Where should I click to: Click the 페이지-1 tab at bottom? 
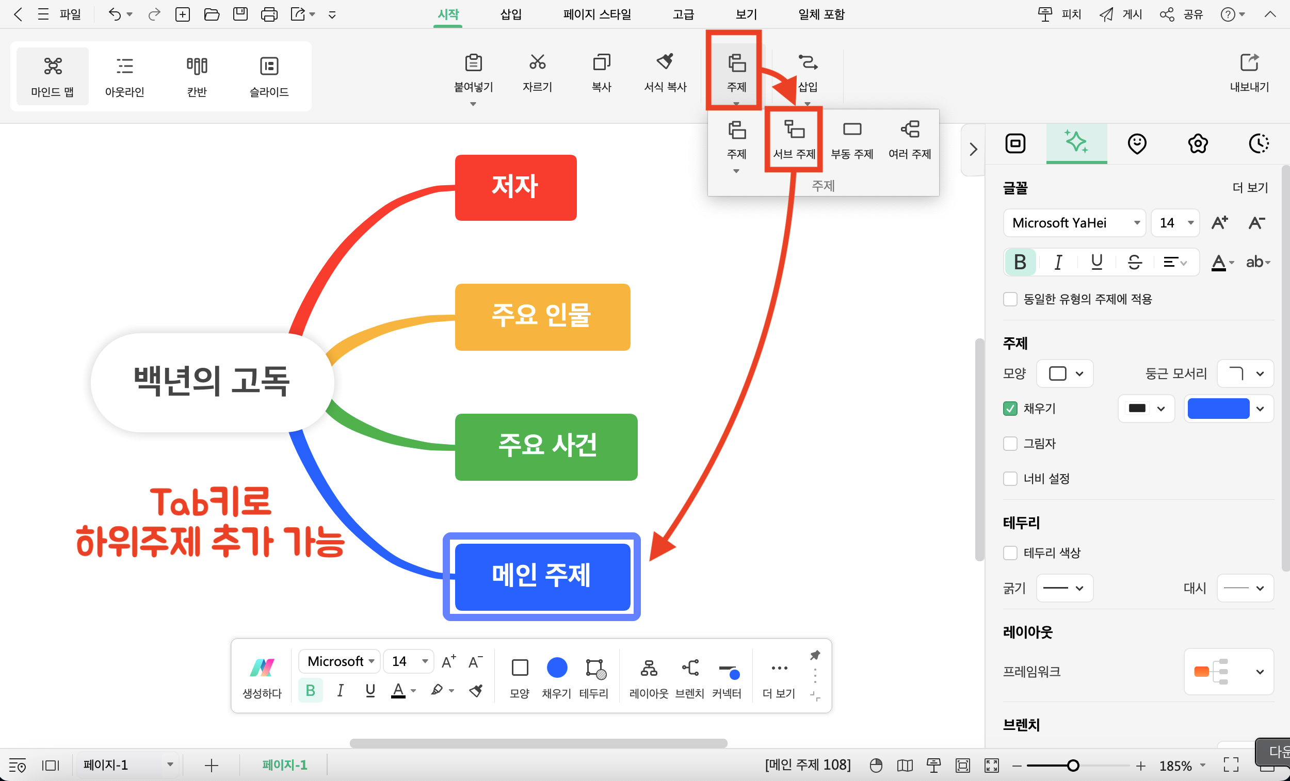click(x=284, y=764)
